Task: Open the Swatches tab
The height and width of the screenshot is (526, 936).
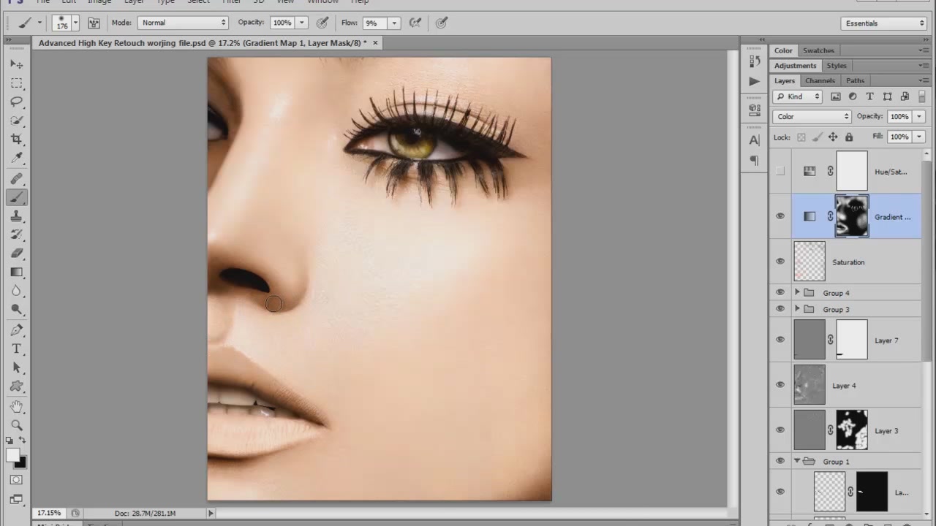Action: pos(818,50)
